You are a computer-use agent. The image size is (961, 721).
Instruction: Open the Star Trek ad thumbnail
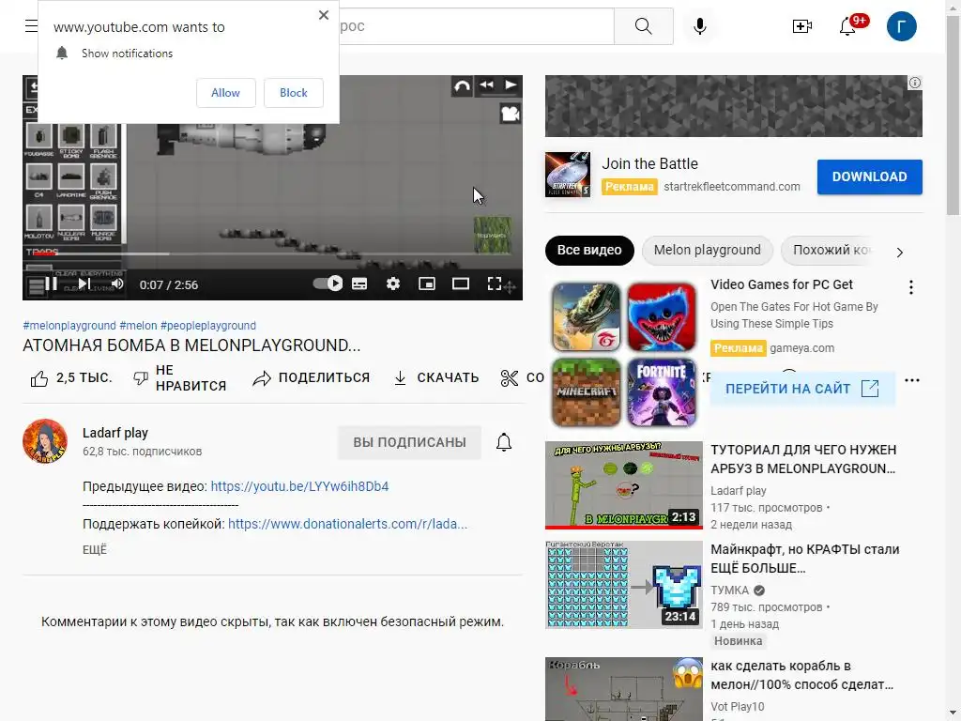coord(568,174)
